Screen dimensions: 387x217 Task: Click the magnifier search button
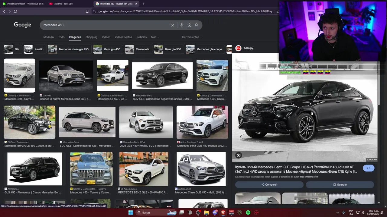(197, 25)
